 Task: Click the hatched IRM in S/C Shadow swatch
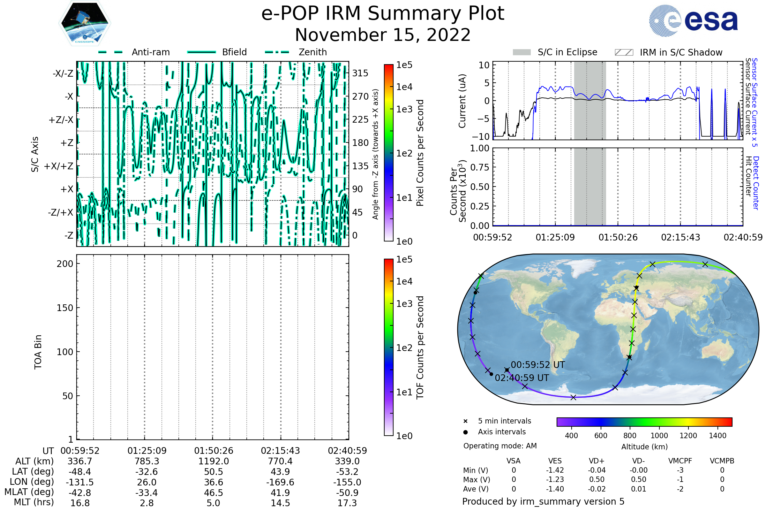click(x=624, y=52)
